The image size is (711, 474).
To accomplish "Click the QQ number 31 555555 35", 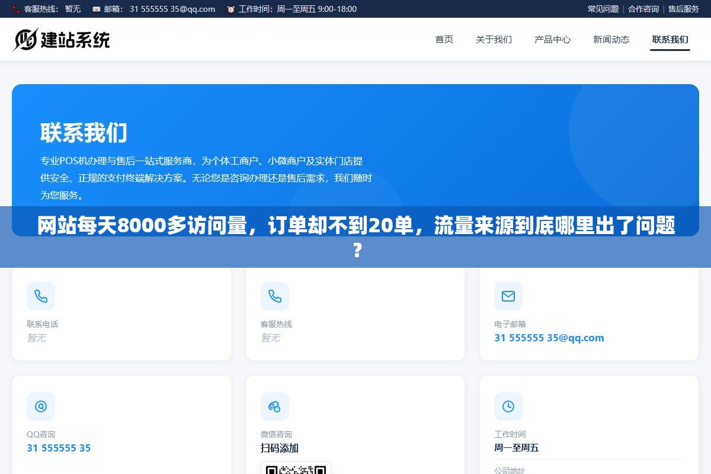I will point(59,448).
